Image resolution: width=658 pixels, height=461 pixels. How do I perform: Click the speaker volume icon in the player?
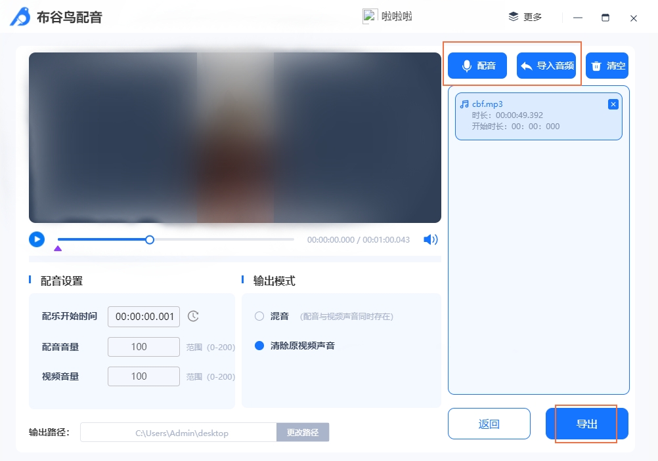coord(430,239)
